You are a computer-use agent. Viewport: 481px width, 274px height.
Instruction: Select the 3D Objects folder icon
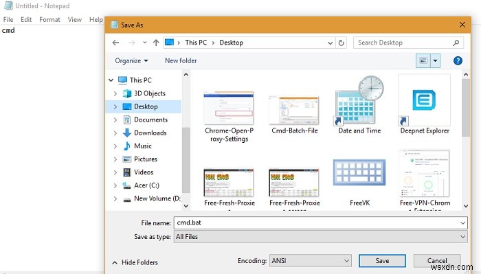coord(126,93)
